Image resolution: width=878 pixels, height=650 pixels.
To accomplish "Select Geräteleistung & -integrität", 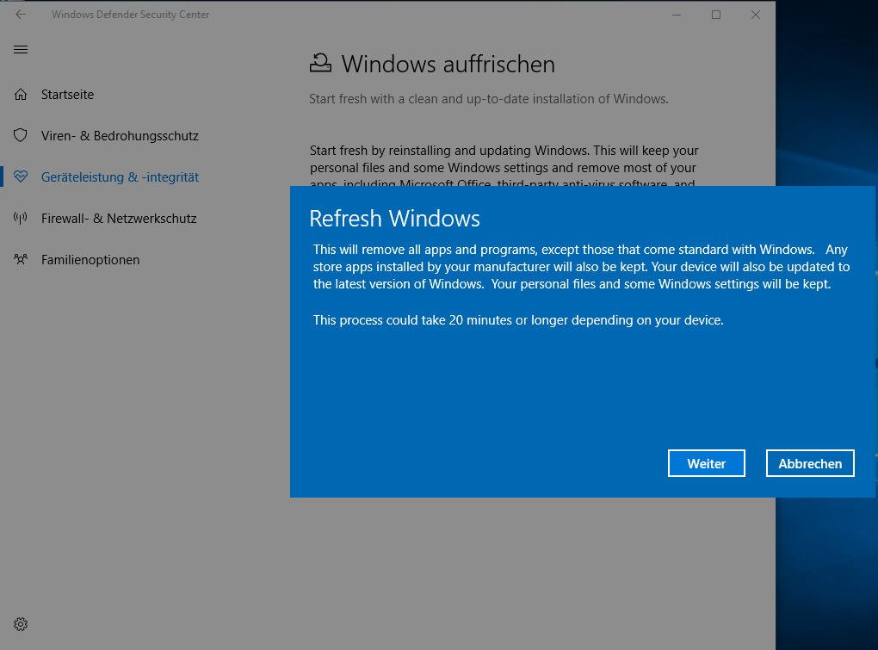I will tap(120, 176).
